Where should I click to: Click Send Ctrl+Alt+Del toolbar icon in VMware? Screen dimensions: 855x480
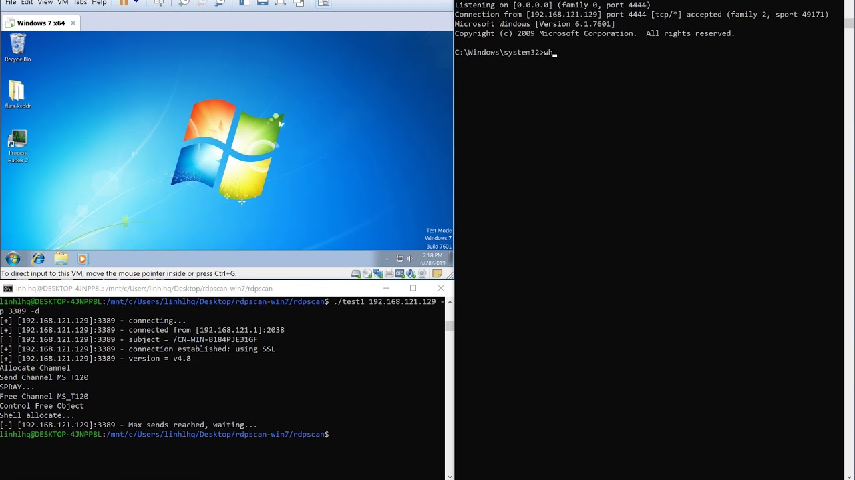point(159,3)
